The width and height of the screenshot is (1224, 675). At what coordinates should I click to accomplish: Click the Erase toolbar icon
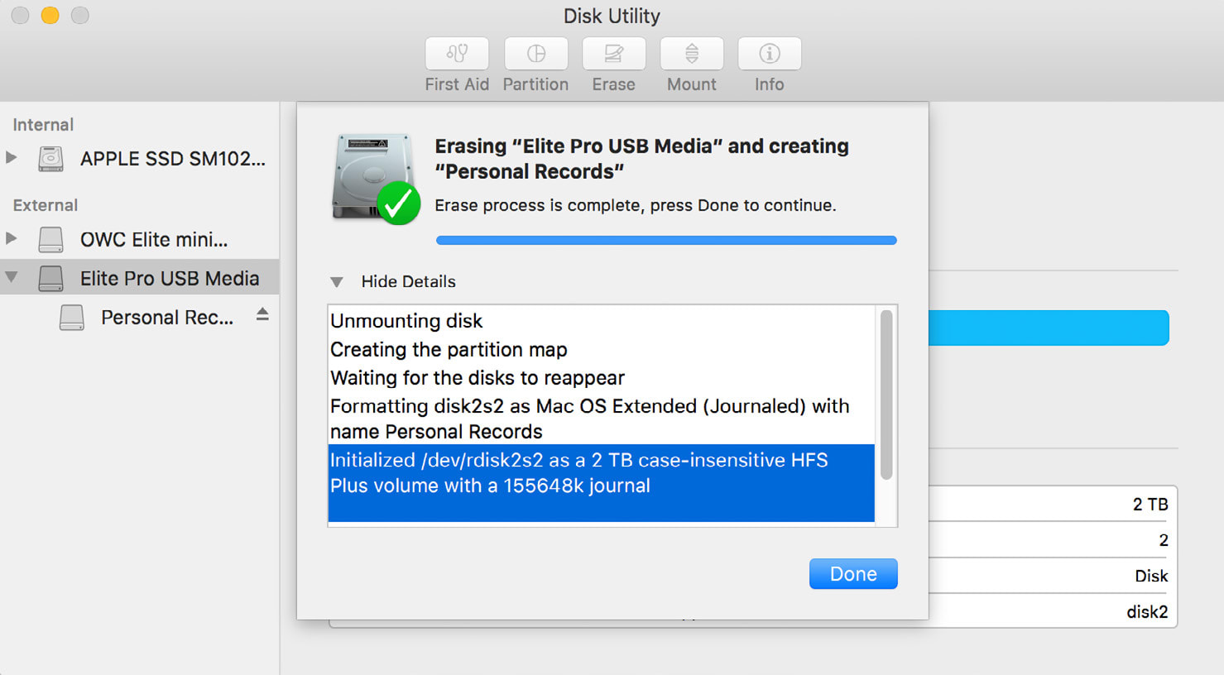613,54
